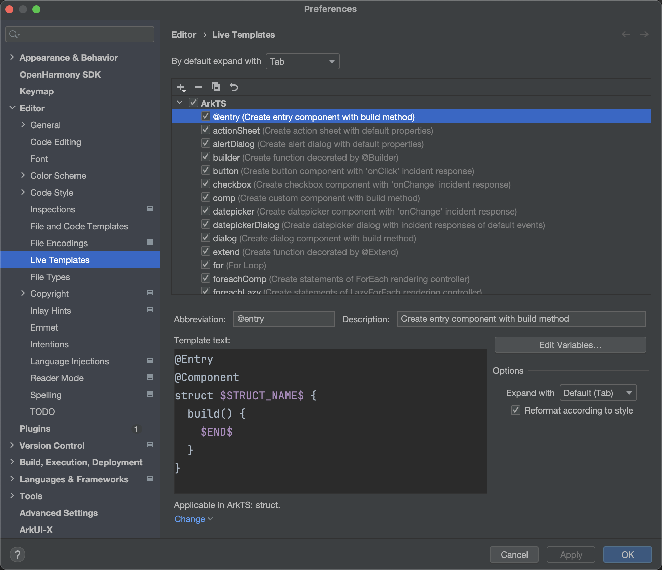
Task: Open help with the question mark button
Action: [18, 554]
